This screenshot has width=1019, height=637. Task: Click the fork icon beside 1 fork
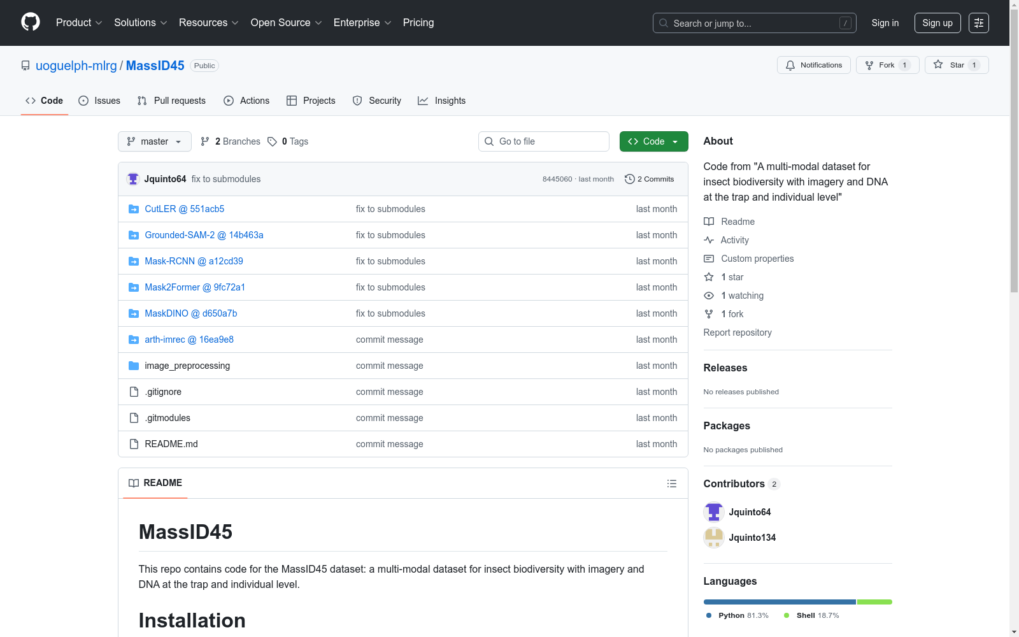(x=709, y=314)
